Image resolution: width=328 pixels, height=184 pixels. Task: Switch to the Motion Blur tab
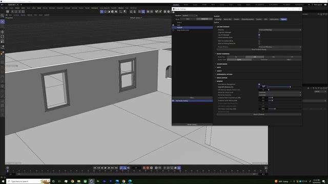pyautogui.click(x=228, y=19)
